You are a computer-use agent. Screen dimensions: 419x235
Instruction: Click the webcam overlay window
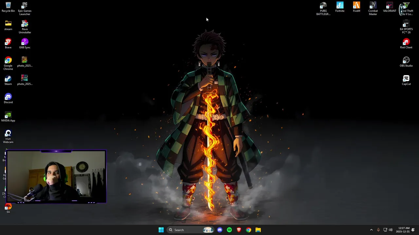click(56, 177)
